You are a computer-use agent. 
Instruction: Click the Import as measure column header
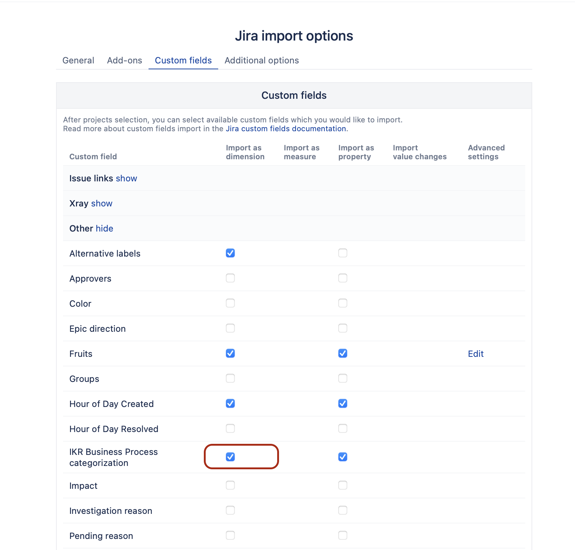pyautogui.click(x=302, y=152)
